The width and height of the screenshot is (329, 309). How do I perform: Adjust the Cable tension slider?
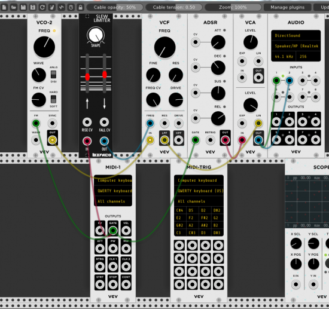[174, 7]
